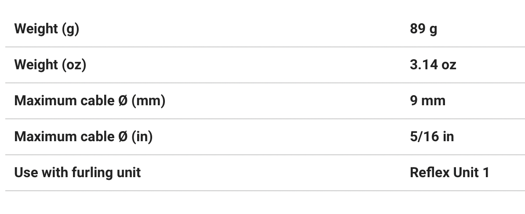Select the "9 mm" cable diameter value
Viewport: 525px width, 214px height.
(x=427, y=101)
